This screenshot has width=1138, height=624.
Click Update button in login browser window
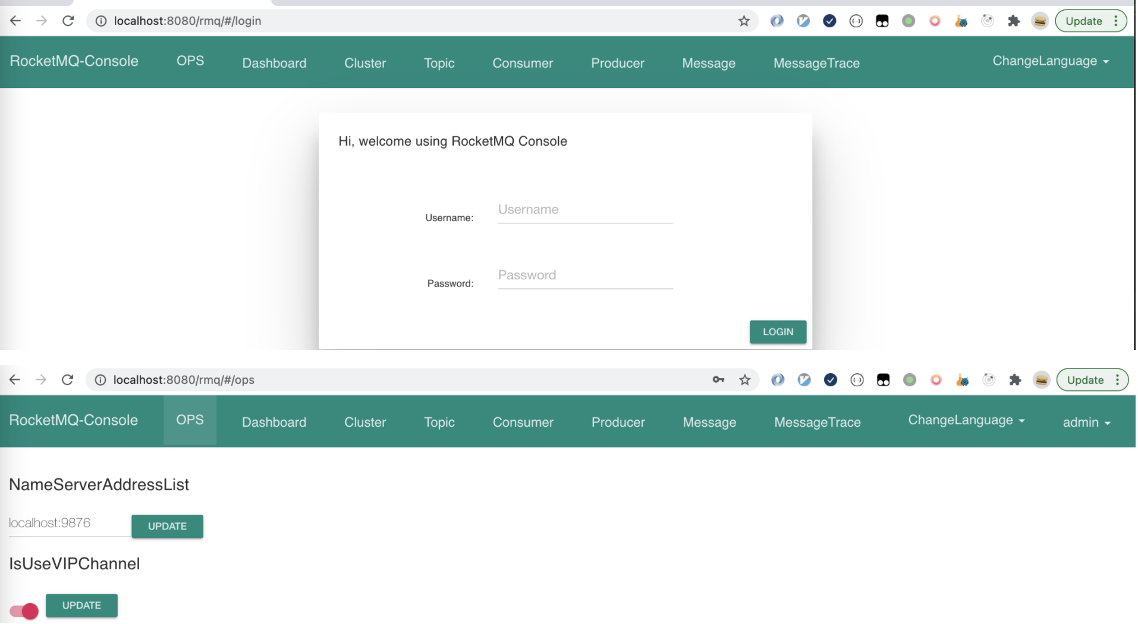tap(1084, 21)
